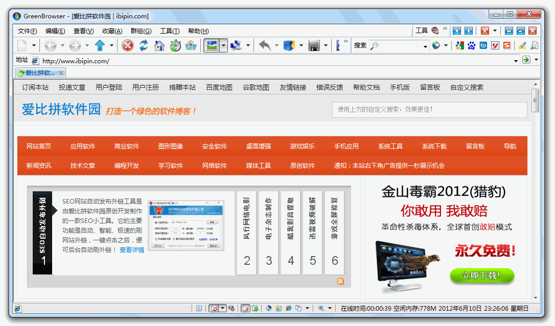Viewport: 555px width, 326px height.
Task: Click the green 立即下载! button
Action: [482, 275]
